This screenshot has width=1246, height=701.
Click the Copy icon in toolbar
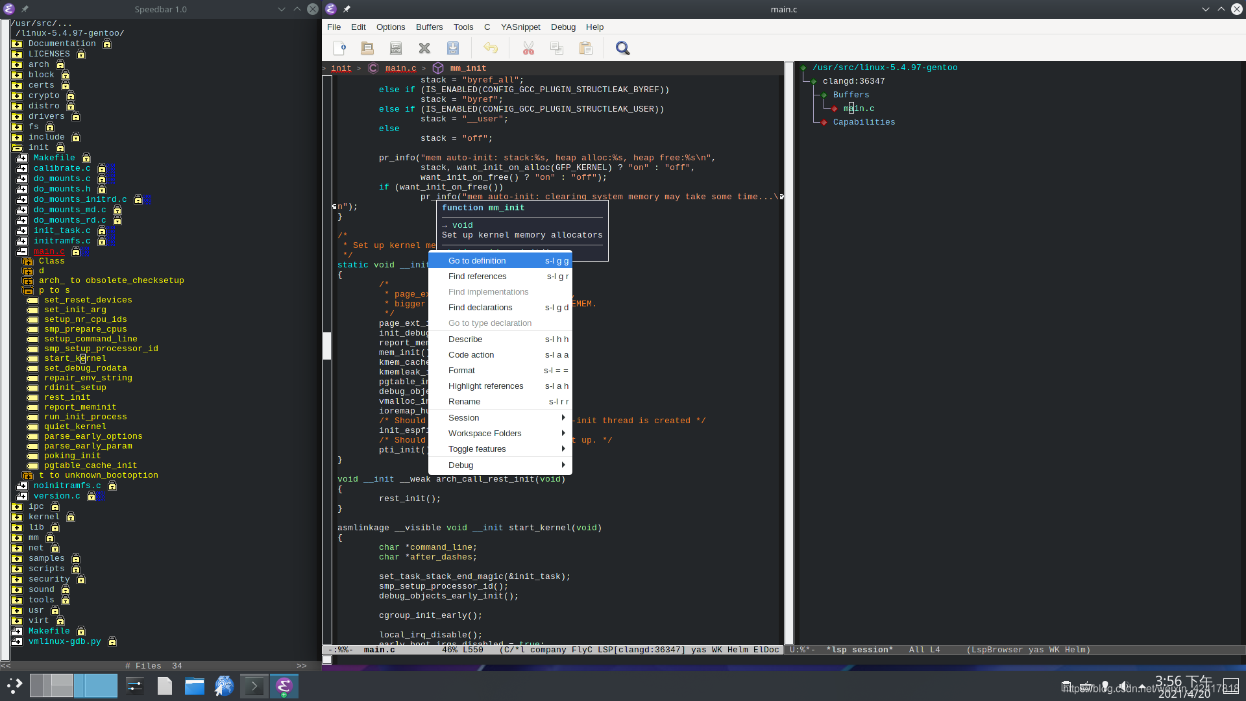(557, 48)
